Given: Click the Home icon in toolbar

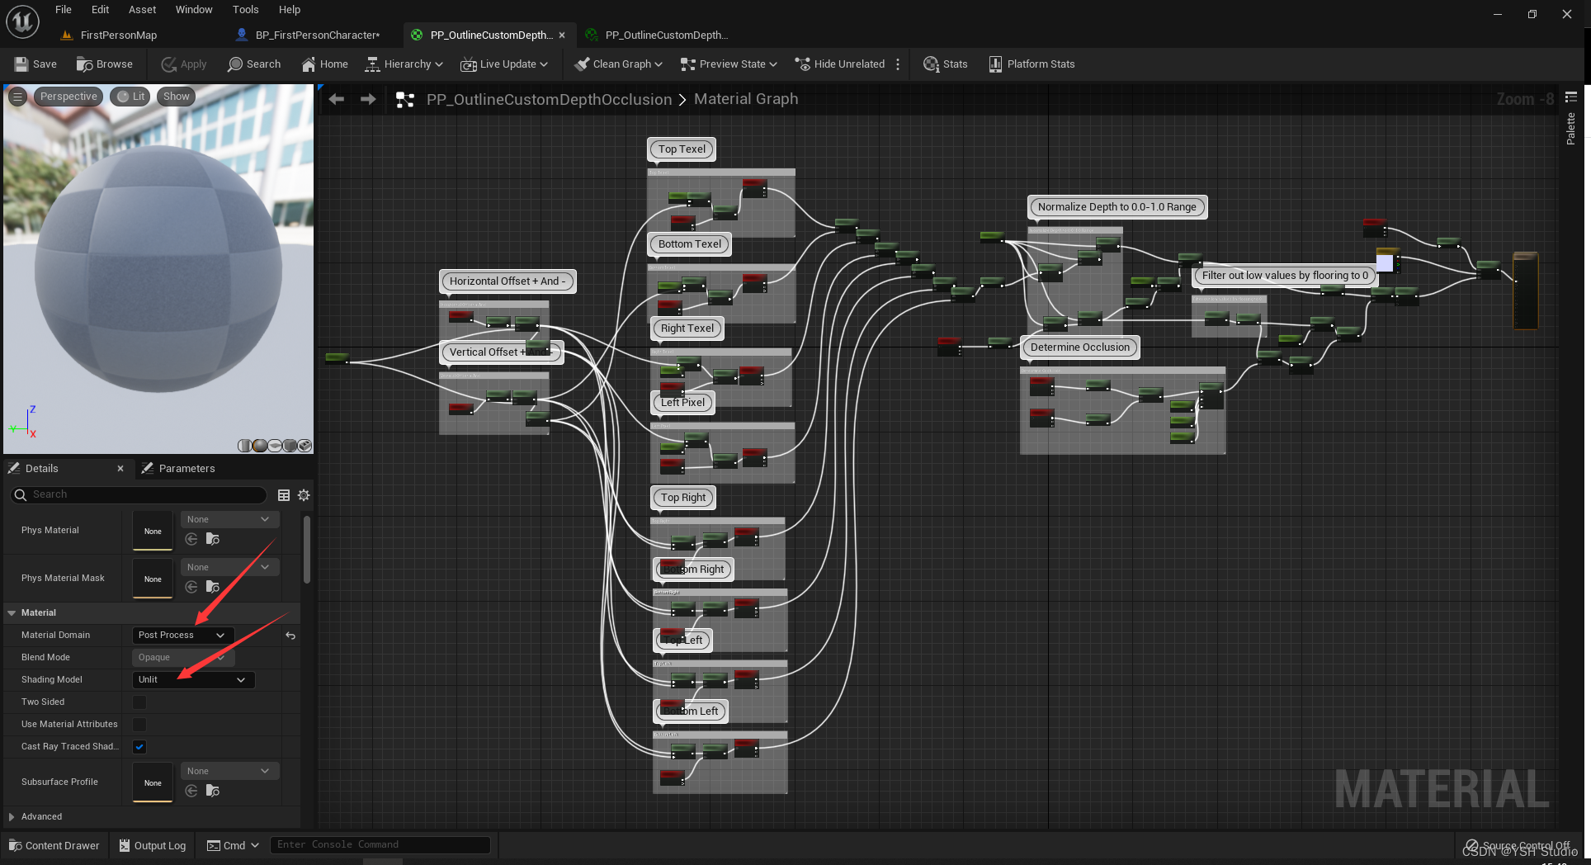Looking at the screenshot, I should point(309,64).
